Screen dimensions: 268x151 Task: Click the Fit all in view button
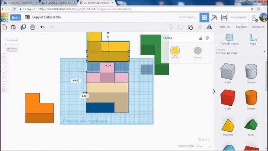coord(4,65)
